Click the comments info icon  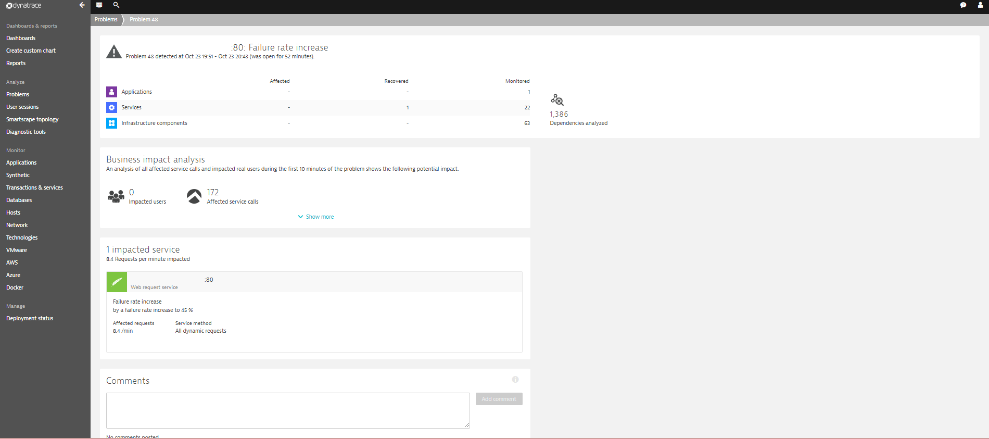515,380
